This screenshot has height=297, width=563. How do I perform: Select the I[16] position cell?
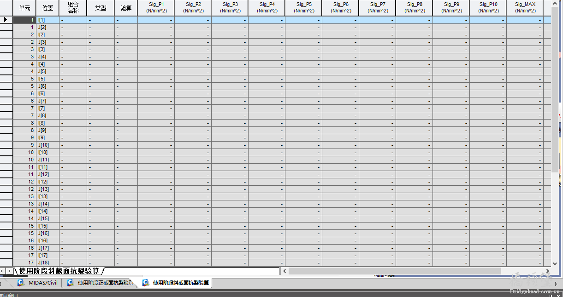(47, 240)
